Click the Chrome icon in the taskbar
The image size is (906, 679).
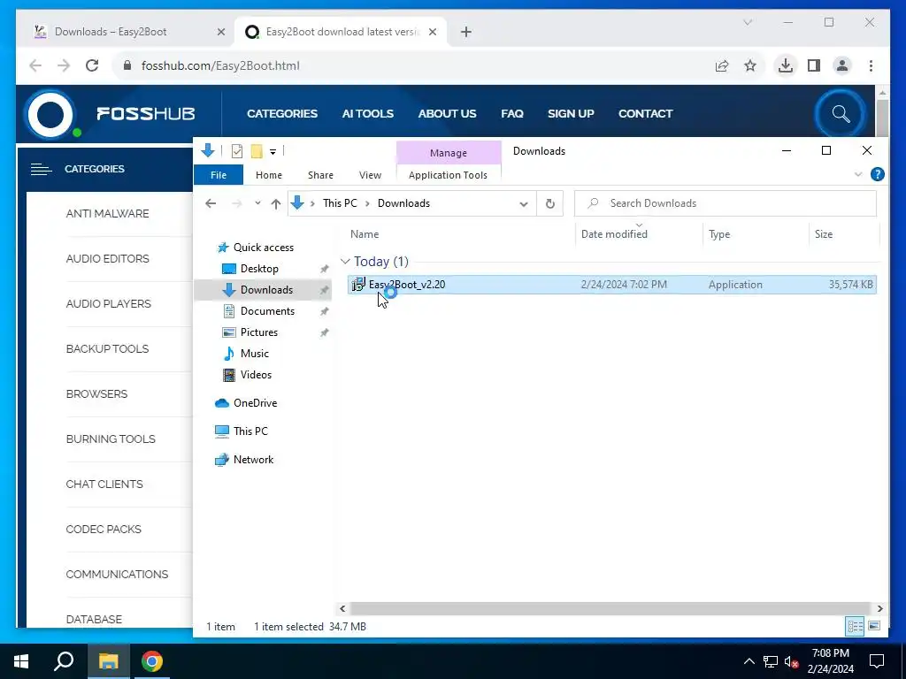pyautogui.click(x=152, y=661)
